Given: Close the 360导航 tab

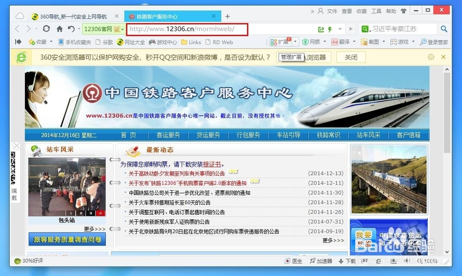Looking at the screenshot, I should (x=117, y=16).
